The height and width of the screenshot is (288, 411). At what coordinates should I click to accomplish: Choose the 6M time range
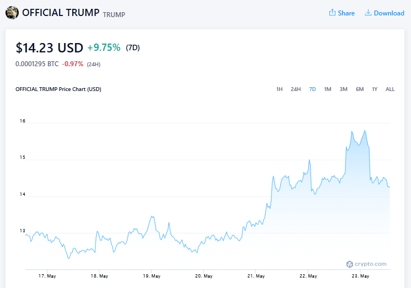coord(360,89)
